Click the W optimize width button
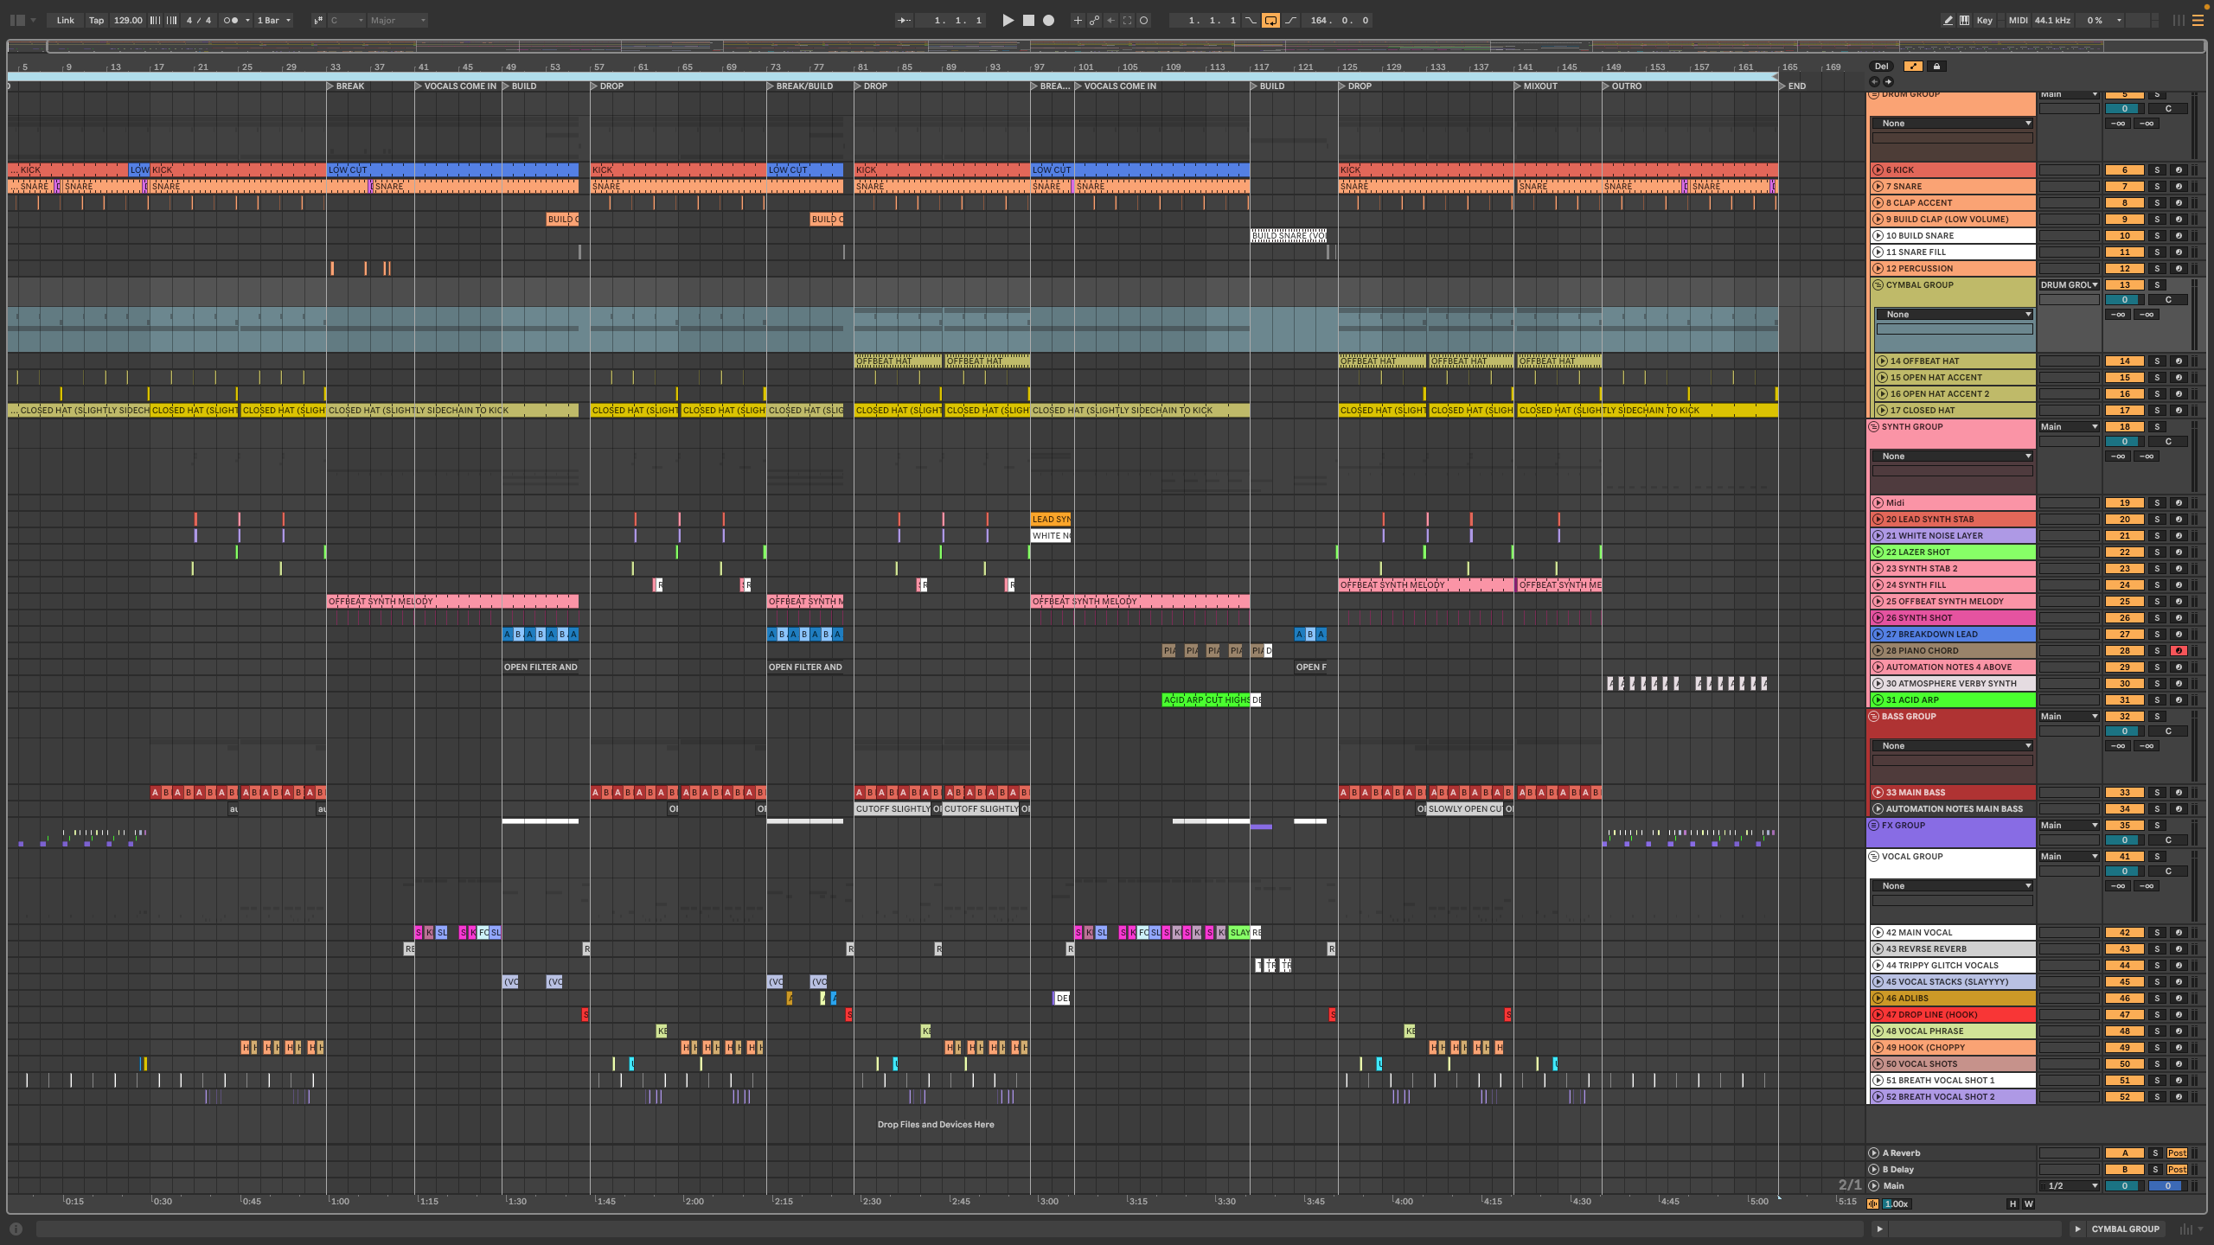Image resolution: width=2214 pixels, height=1245 pixels. coord(2028,1204)
